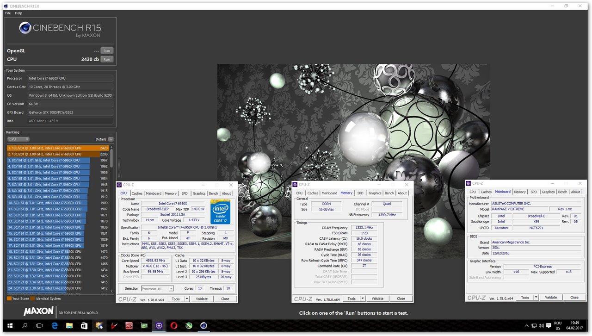Click the CPU-Z icon in the Mainboard window title
This screenshot has height=336, width=592.
point(469,183)
